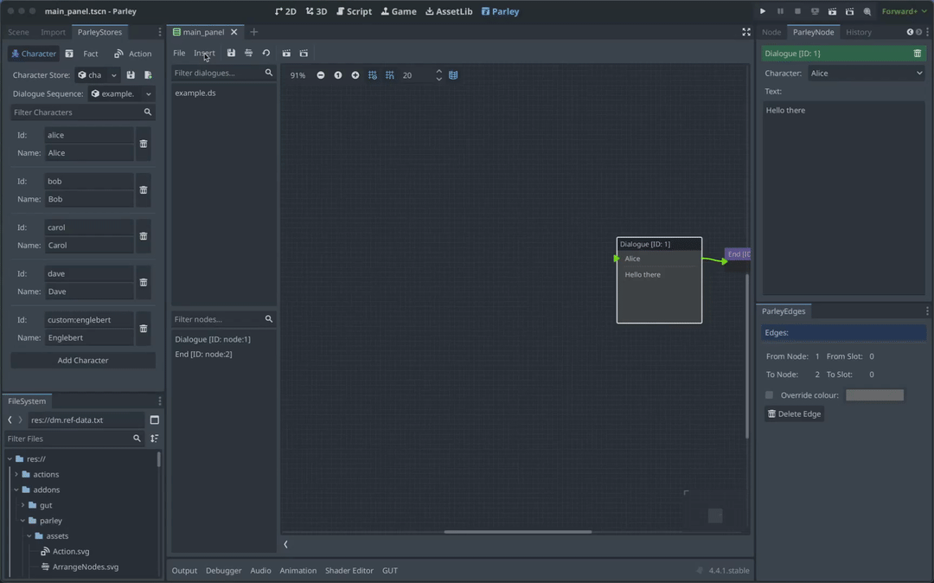Open the graph minimap icon

click(x=453, y=75)
